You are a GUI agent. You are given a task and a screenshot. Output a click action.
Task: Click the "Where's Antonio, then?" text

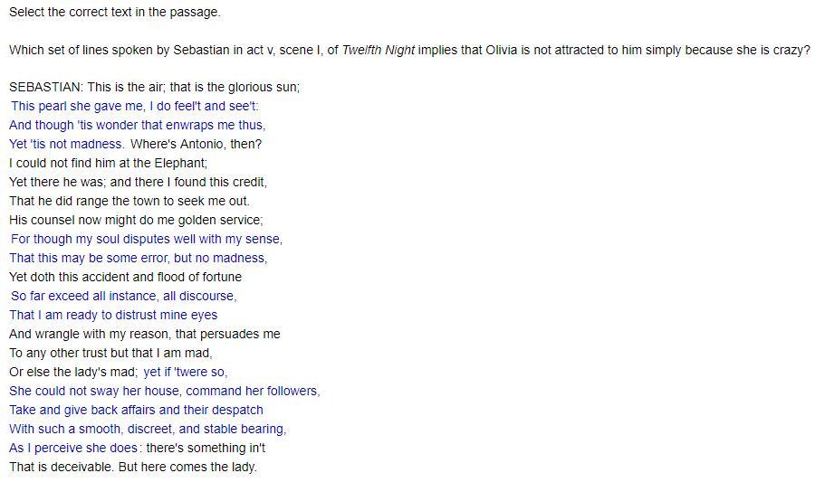(x=196, y=144)
